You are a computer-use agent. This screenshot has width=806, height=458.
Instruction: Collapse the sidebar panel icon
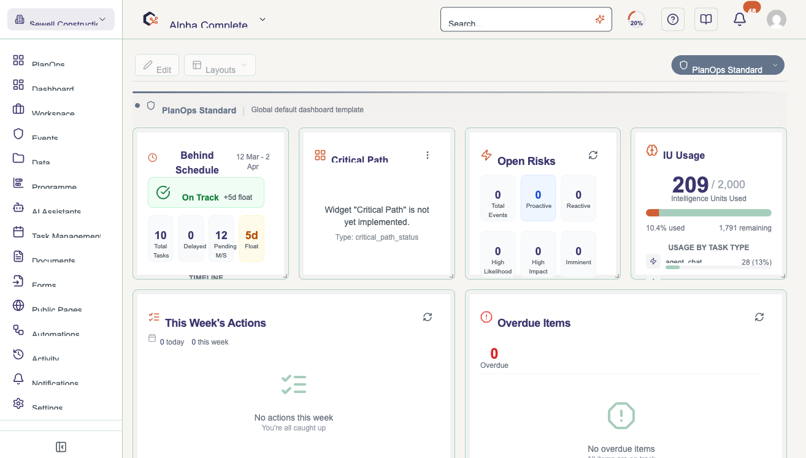(61, 447)
